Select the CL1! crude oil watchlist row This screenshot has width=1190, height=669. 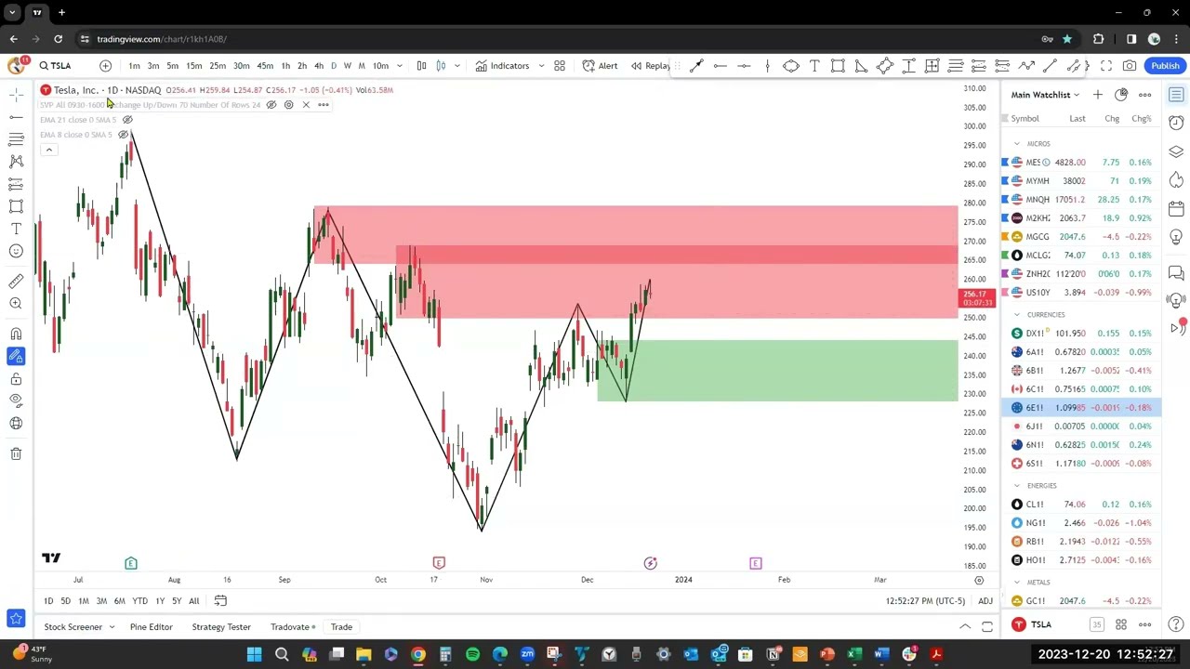point(1081,505)
